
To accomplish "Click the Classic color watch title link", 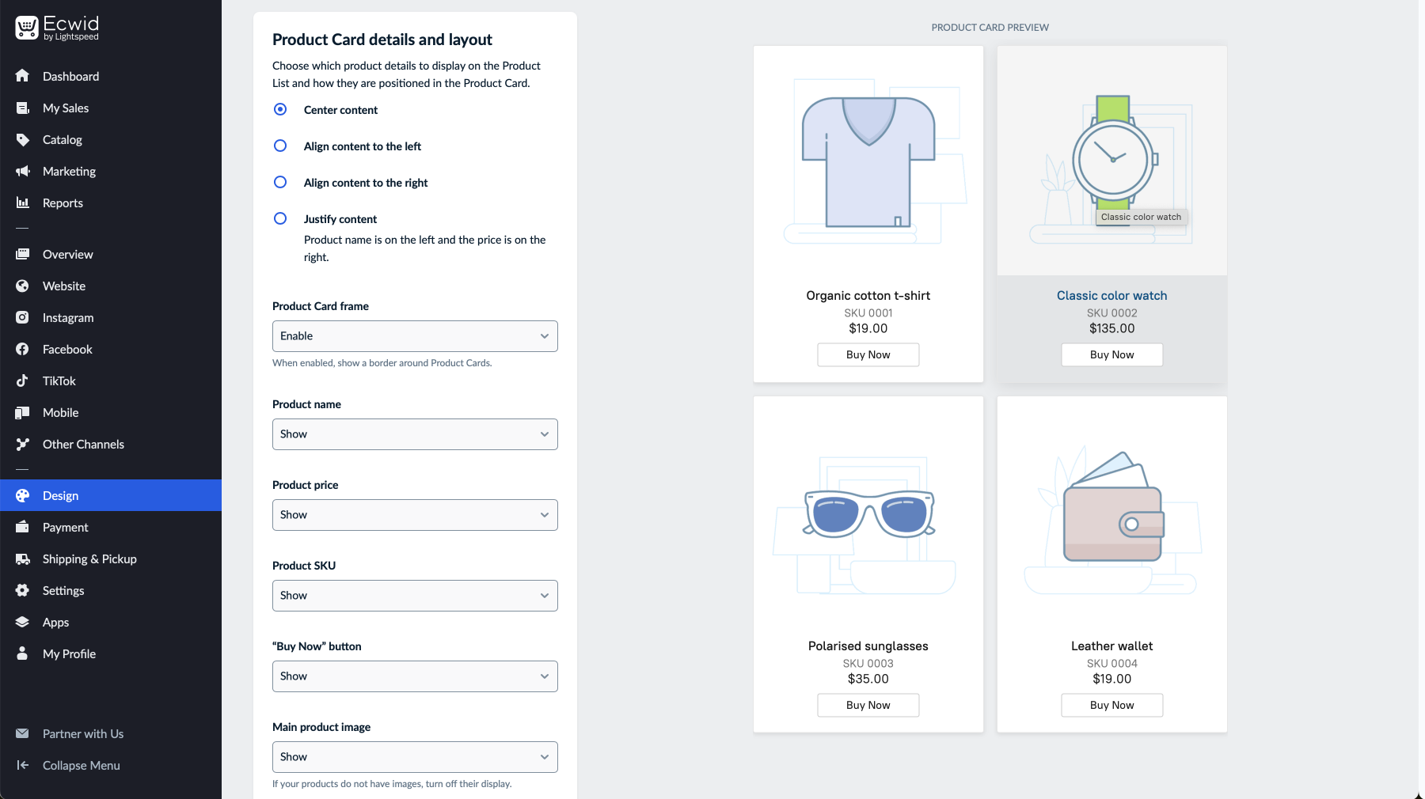I will pos(1111,296).
